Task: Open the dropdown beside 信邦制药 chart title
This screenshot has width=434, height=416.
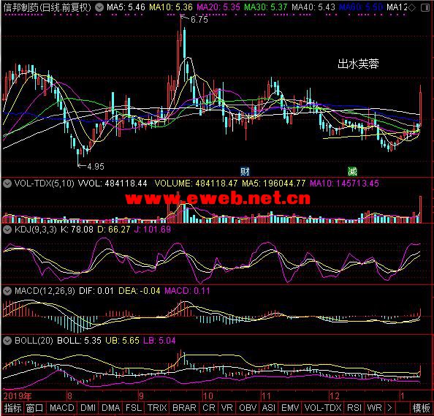Action: click(x=99, y=7)
